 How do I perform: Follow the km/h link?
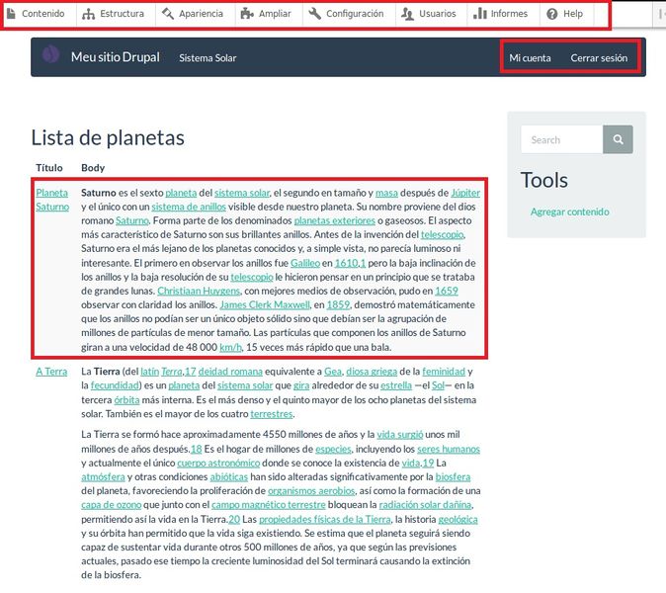tap(230, 348)
